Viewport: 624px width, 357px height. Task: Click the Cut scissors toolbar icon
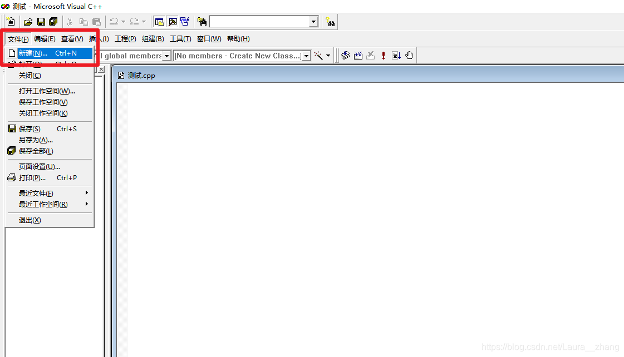tap(70, 22)
